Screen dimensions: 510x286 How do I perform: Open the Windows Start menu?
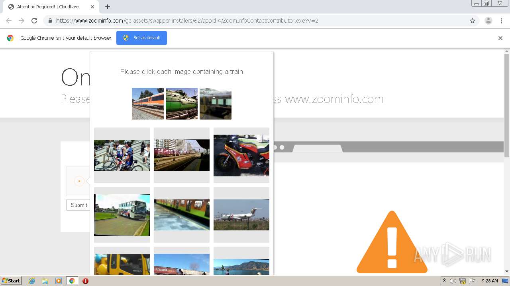click(x=11, y=280)
